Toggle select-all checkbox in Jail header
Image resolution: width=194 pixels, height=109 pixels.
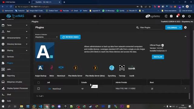(x=38, y=82)
